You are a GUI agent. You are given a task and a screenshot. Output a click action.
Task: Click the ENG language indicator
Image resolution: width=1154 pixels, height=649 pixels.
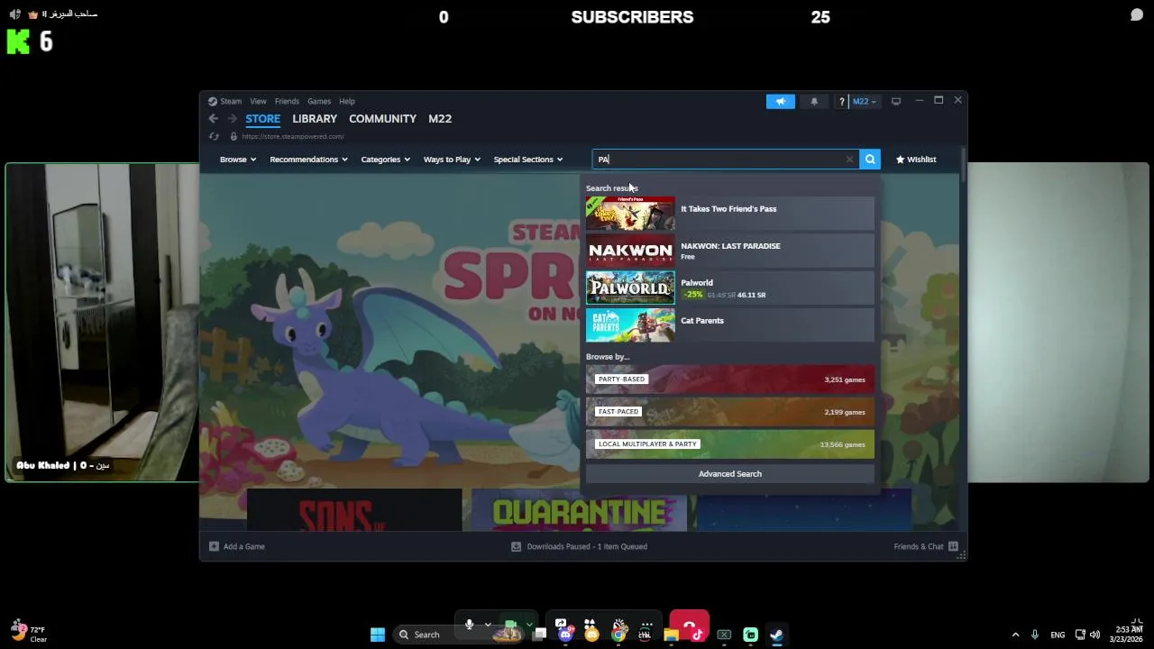coord(1058,635)
